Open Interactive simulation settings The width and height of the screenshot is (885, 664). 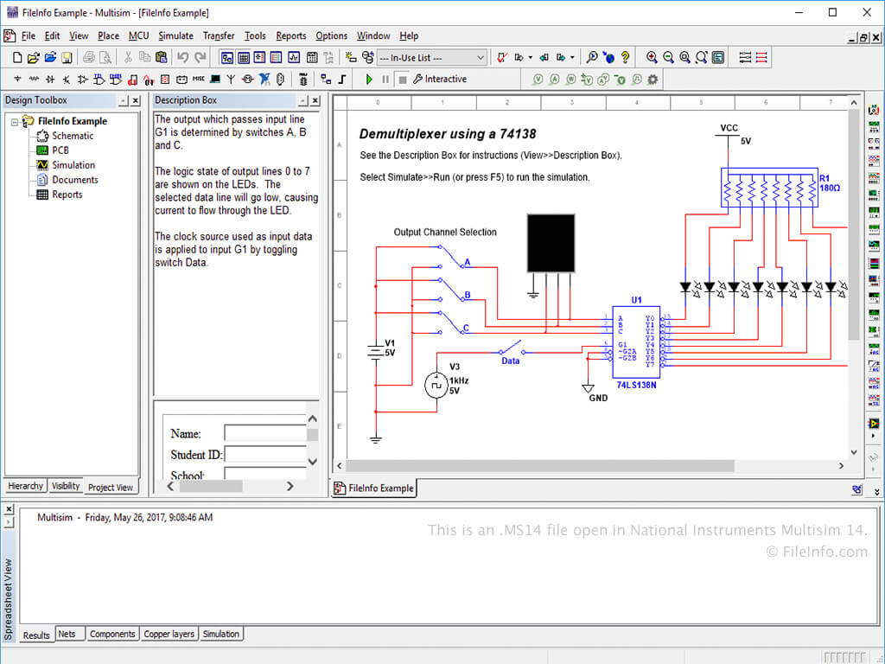[440, 79]
